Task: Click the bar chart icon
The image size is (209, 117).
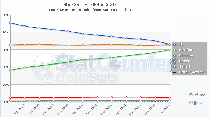Action: 196,102
